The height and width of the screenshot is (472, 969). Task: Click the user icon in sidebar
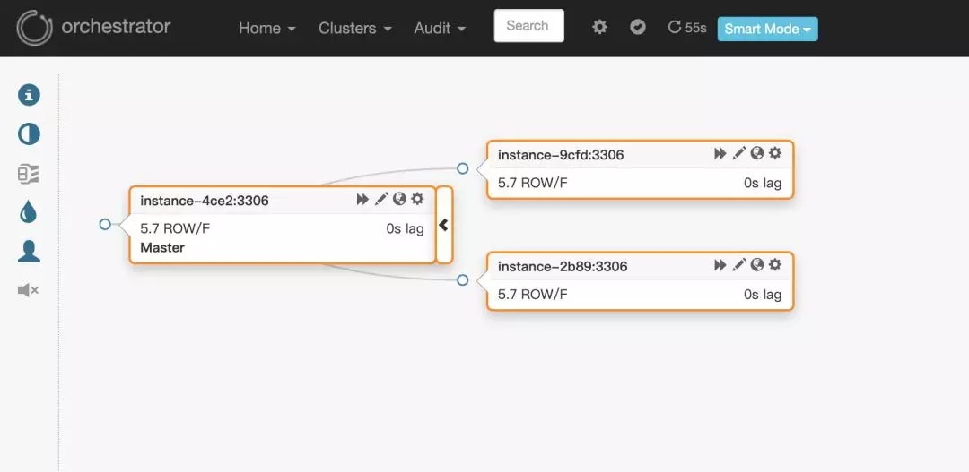(x=29, y=252)
